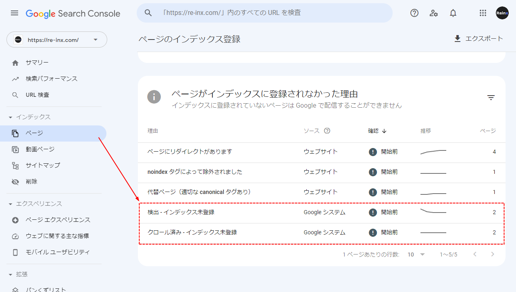516x292 pixels.
Task: Open 代替ページ（適切な canonical タグあり）row
Action: click(322, 193)
